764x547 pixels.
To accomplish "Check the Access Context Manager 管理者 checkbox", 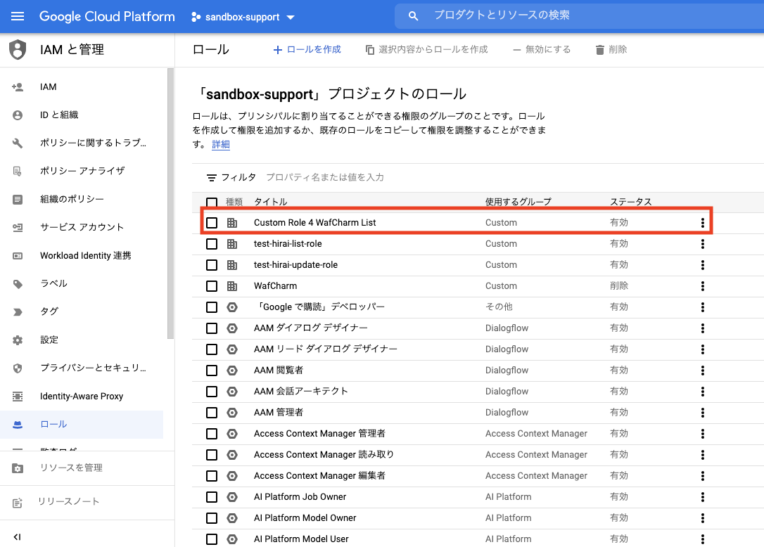I will click(x=212, y=434).
